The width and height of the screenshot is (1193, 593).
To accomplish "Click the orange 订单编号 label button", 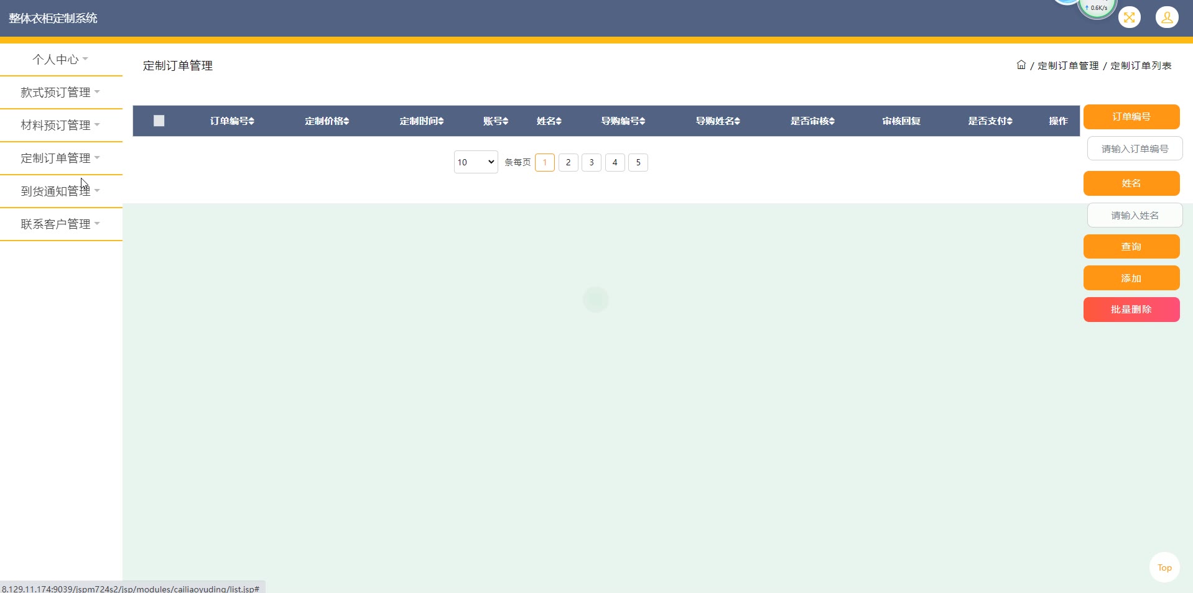I will (1131, 117).
